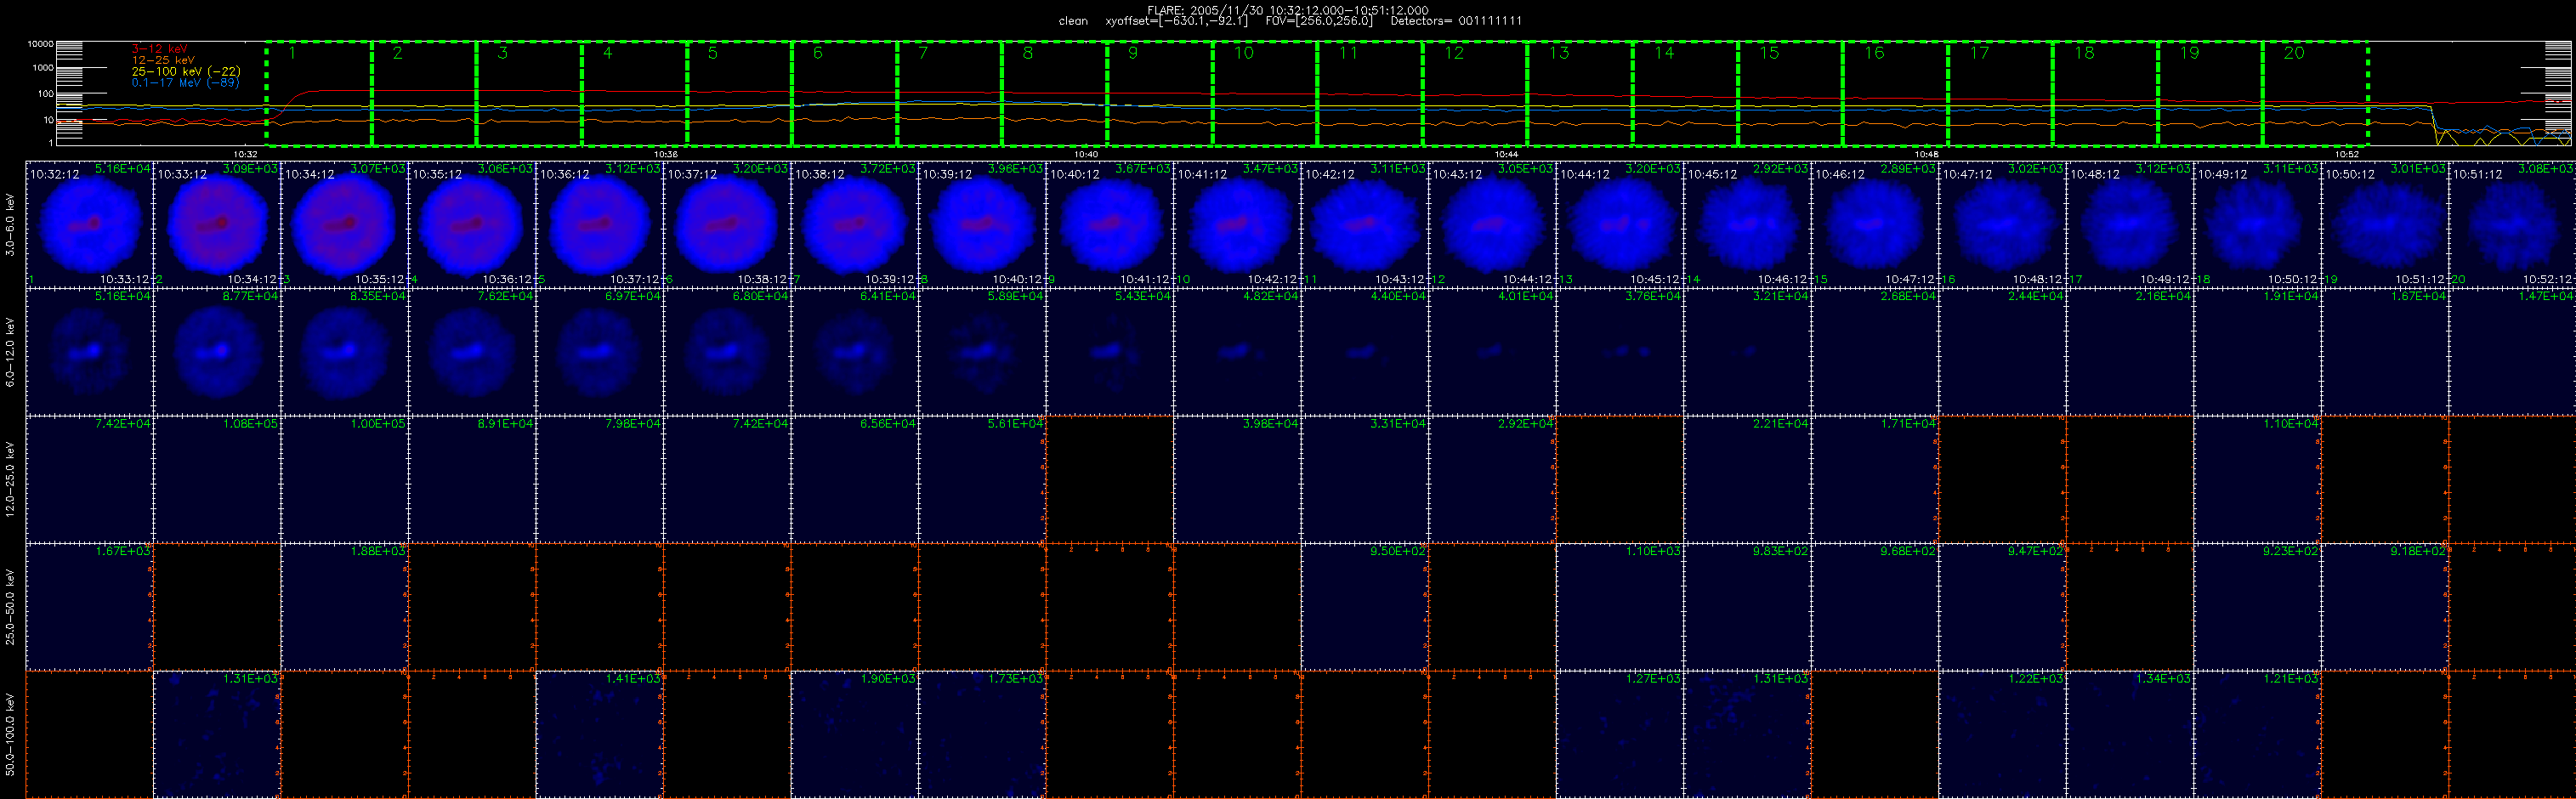2576x799 pixels.
Task: Open the 3.0–6.0 keV image starting 10:39:12
Action: pos(983,224)
